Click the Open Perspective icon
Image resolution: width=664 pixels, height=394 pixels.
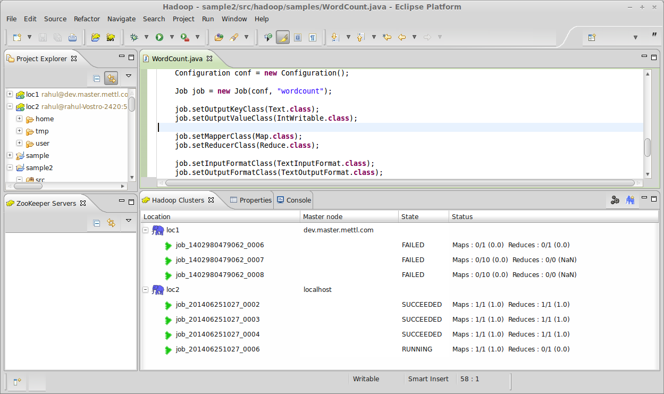592,37
